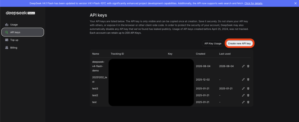The width and height of the screenshot is (299, 122).
Task: Edit the 20251202_test key name
Action: [x=243, y=79]
